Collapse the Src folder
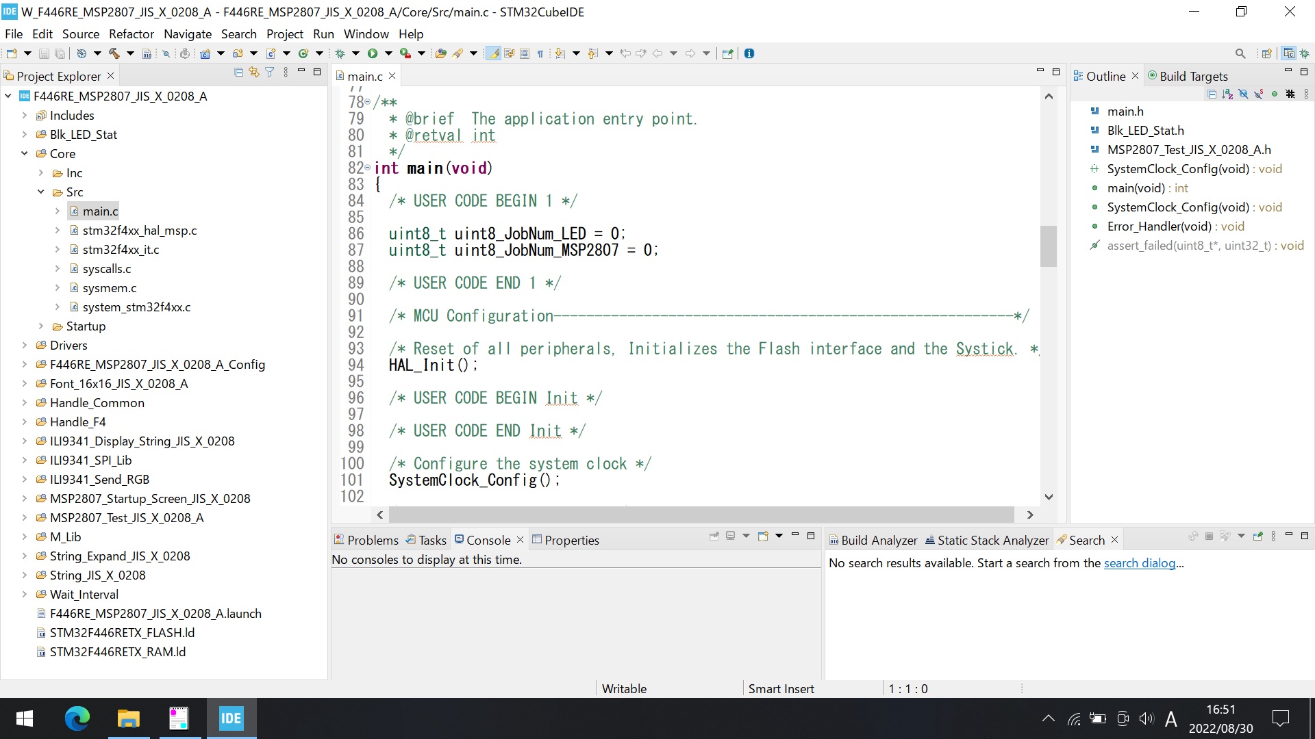This screenshot has width=1315, height=739. 41,192
